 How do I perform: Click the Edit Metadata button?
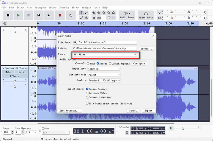pyautogui.click(x=69, y=111)
